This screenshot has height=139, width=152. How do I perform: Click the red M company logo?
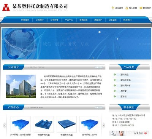6,7
